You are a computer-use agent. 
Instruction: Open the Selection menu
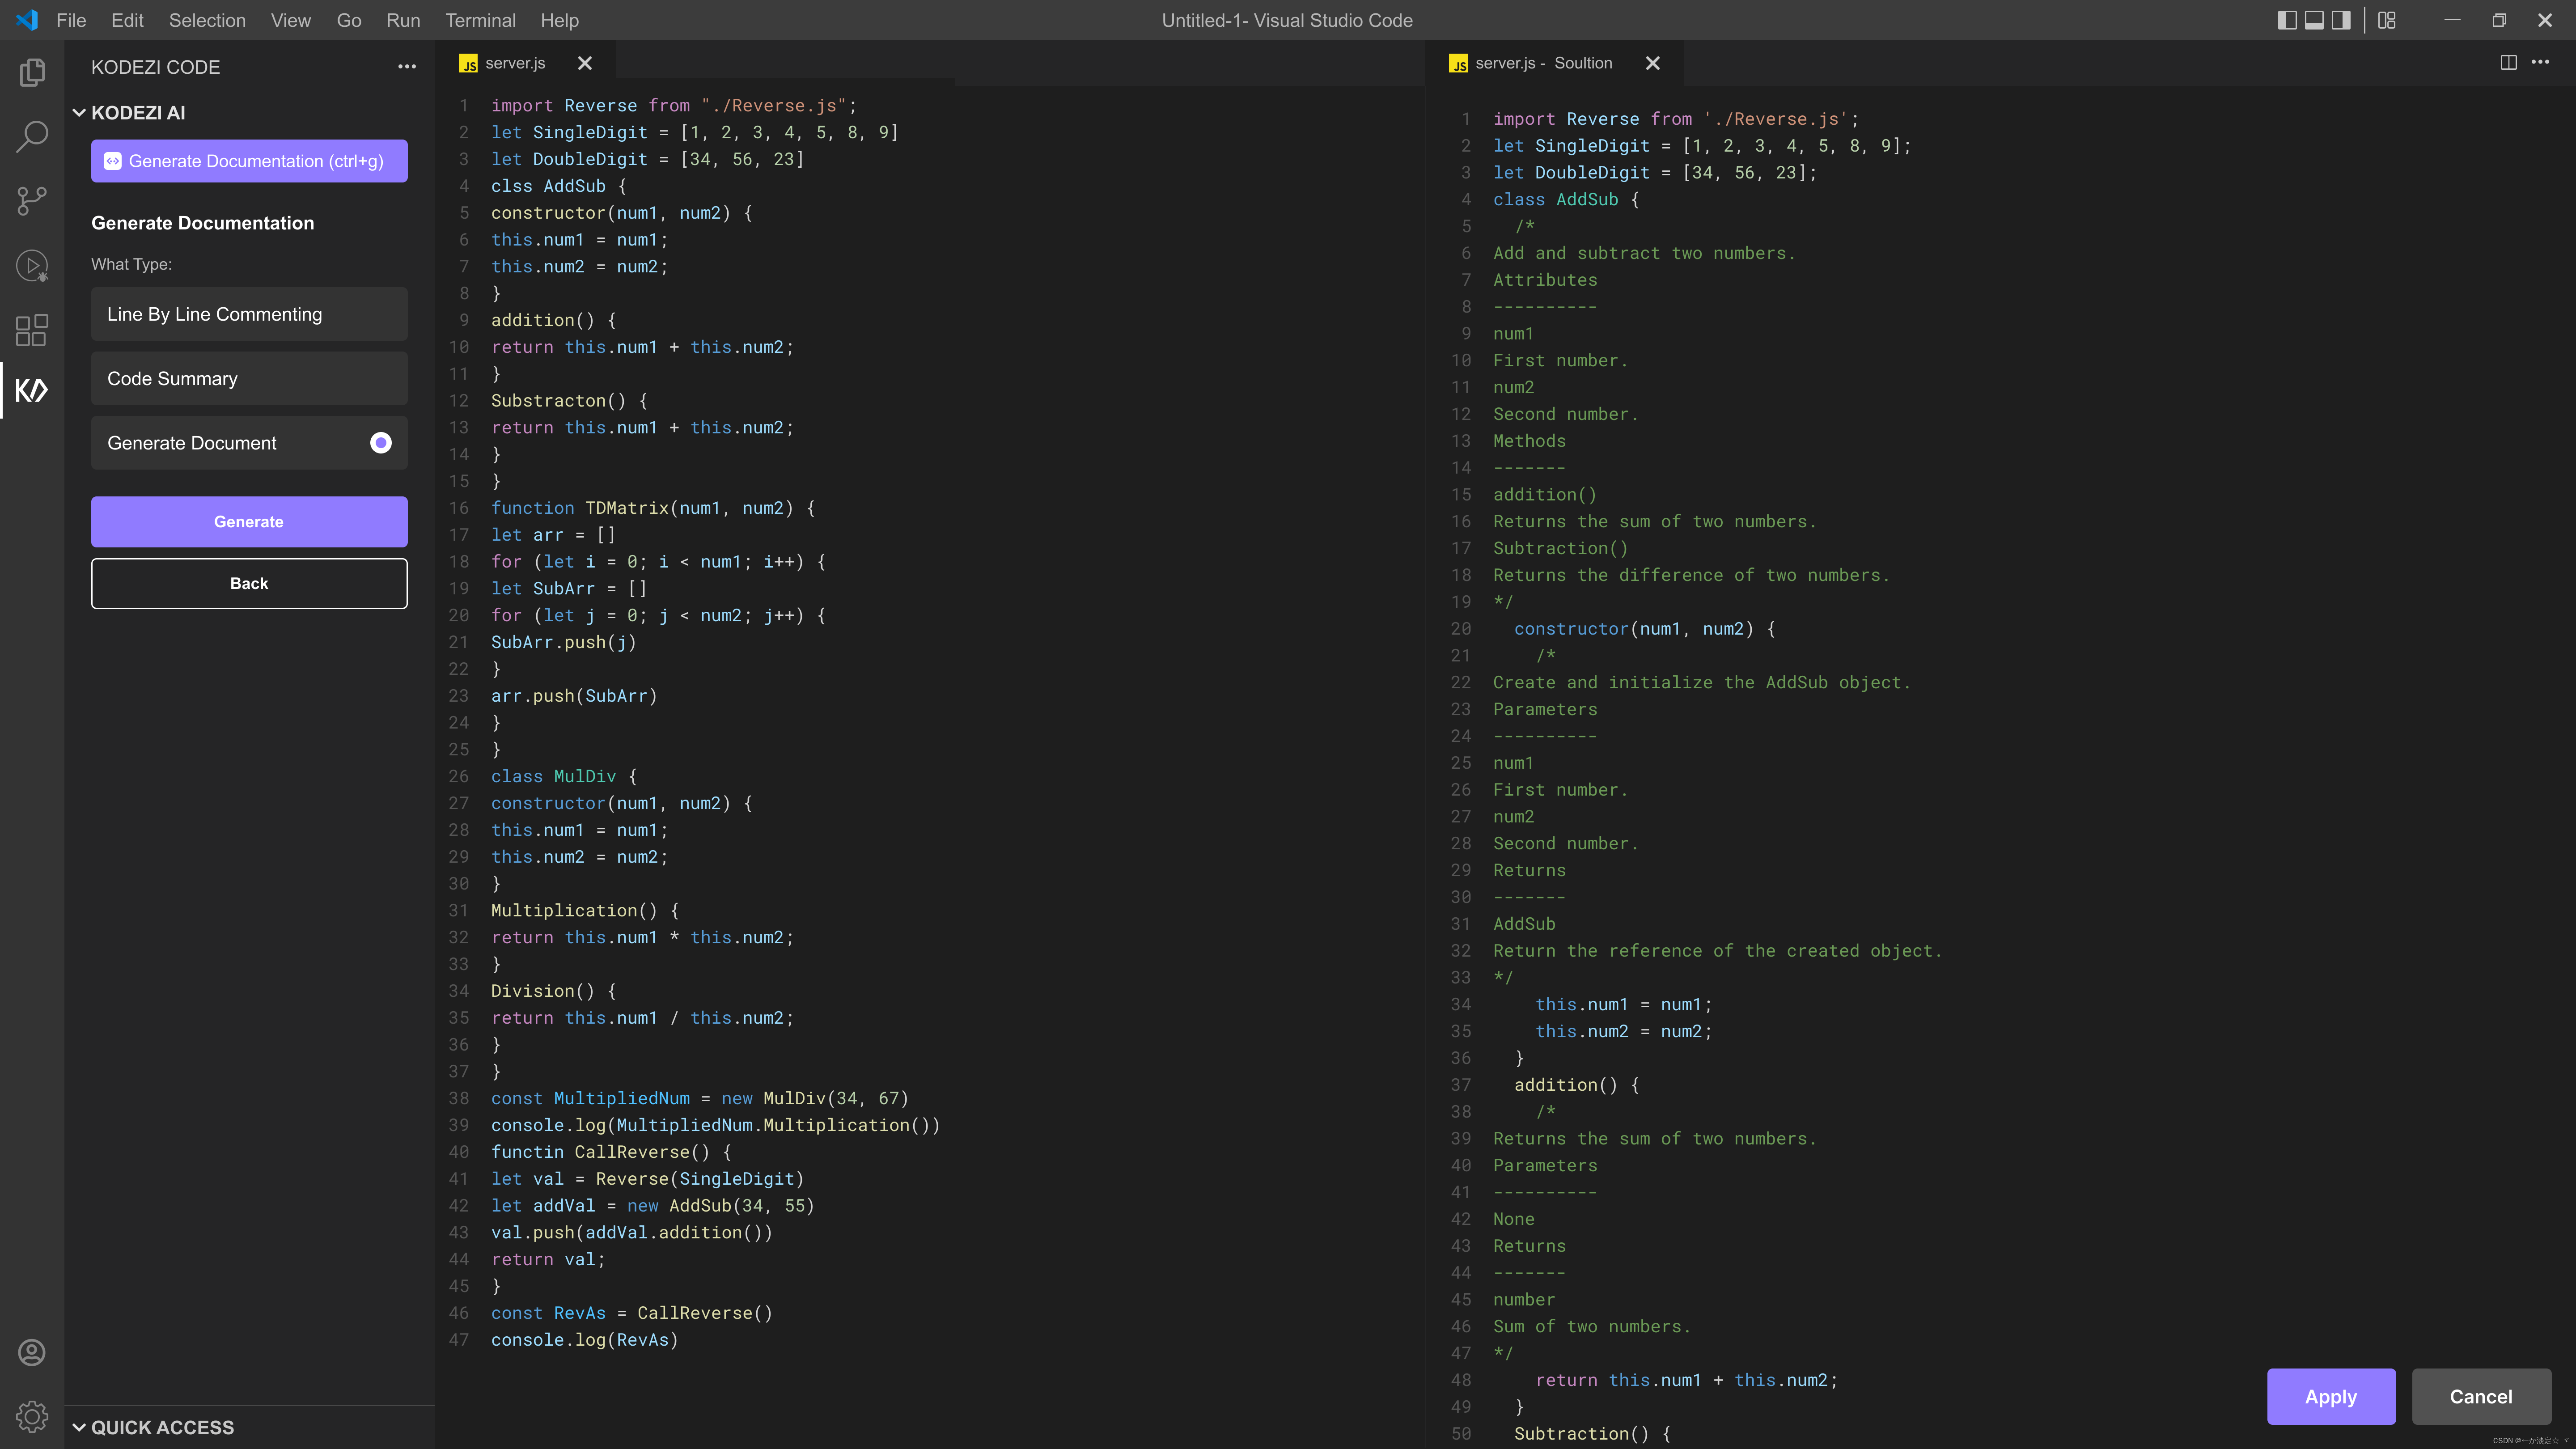[x=207, y=20]
